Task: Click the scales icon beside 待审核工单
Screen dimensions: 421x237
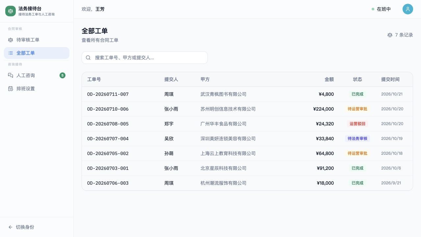Action: pos(11,40)
